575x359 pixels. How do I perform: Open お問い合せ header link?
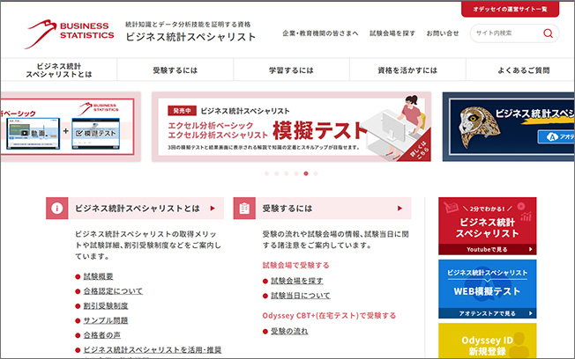pos(442,33)
